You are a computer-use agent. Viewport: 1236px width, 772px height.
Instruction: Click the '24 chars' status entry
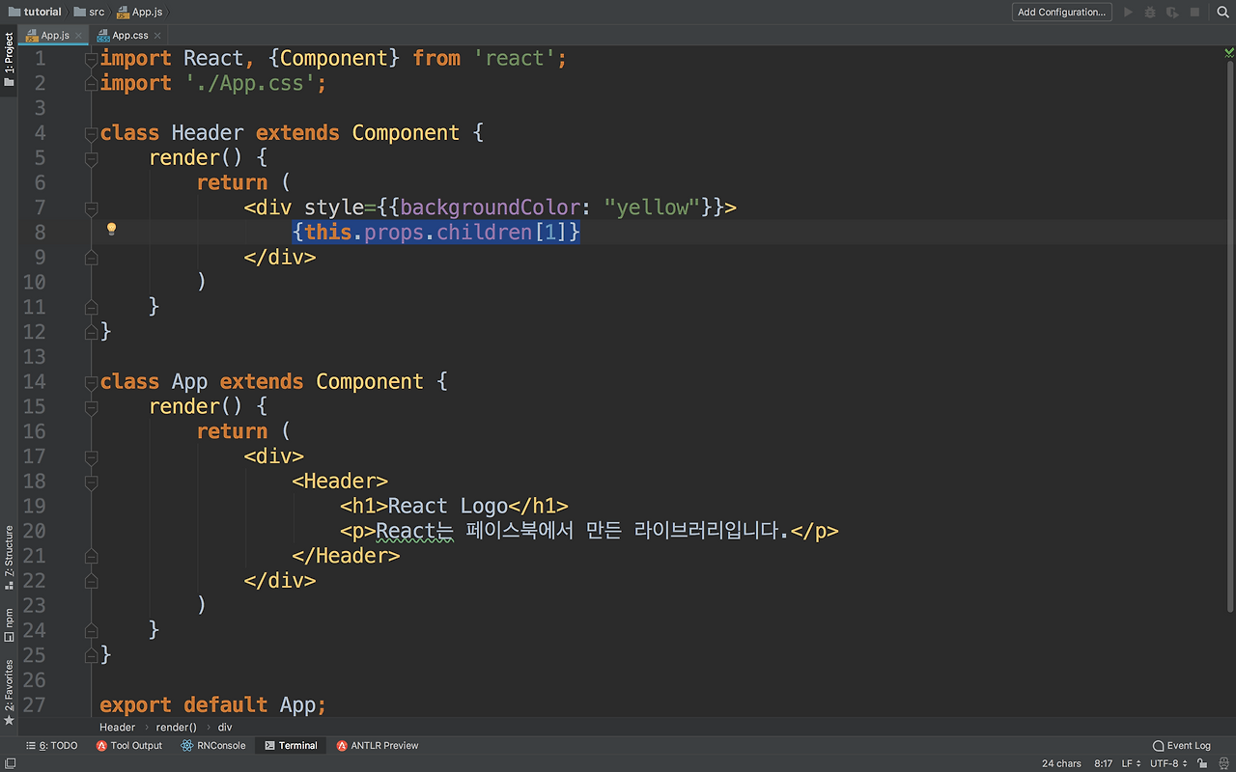coord(1061,763)
